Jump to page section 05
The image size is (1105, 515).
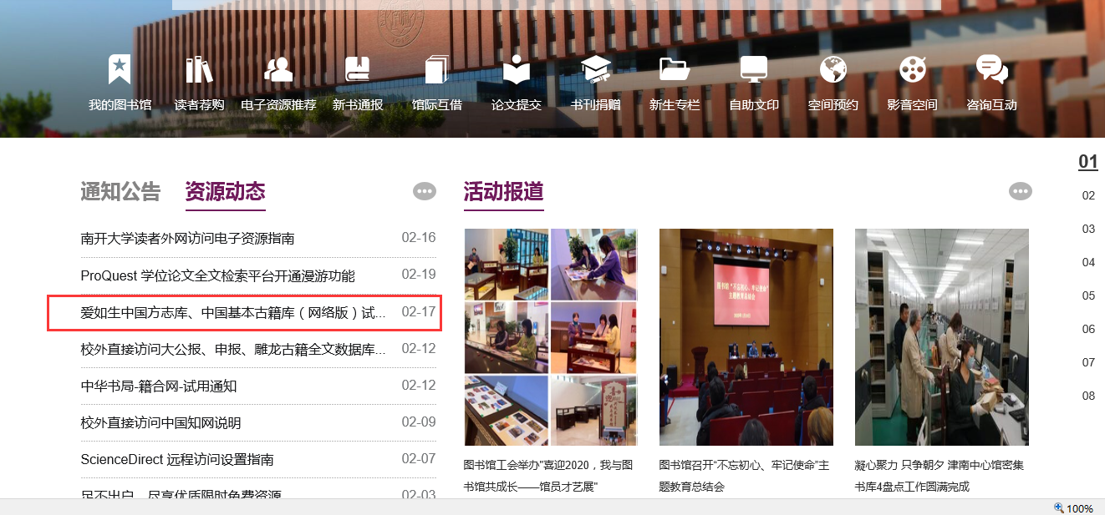click(1088, 295)
